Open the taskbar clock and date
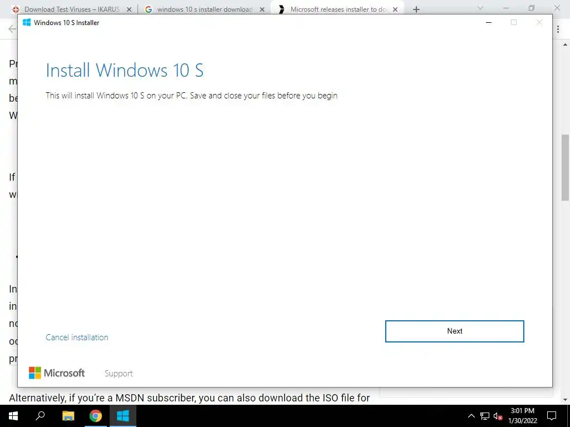This screenshot has height=427, width=570. (x=522, y=416)
